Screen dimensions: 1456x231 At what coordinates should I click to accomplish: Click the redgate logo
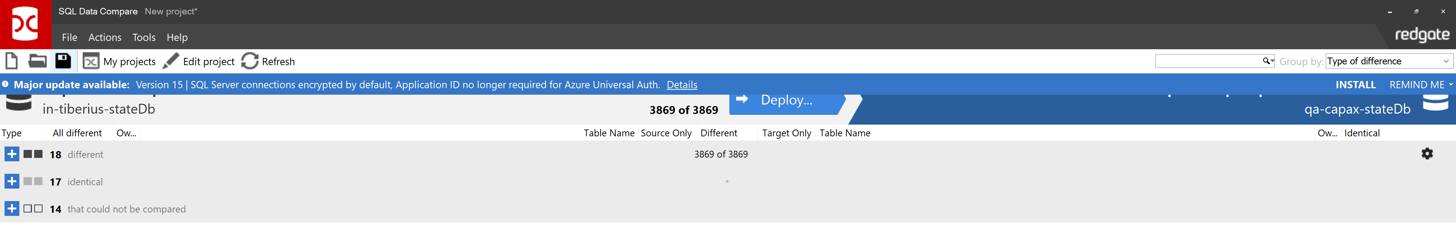click(1422, 36)
